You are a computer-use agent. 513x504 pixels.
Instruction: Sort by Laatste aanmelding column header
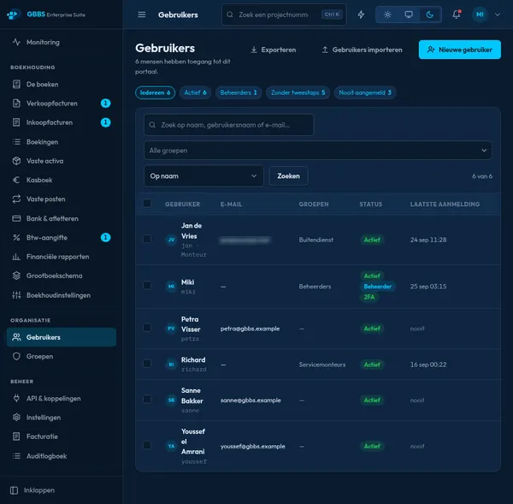445,205
